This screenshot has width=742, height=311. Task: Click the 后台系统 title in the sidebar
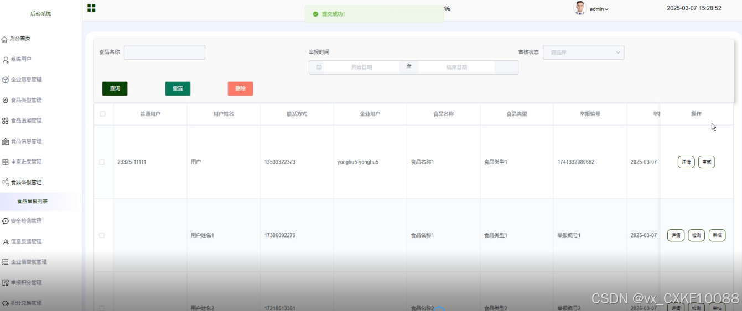[x=40, y=14]
